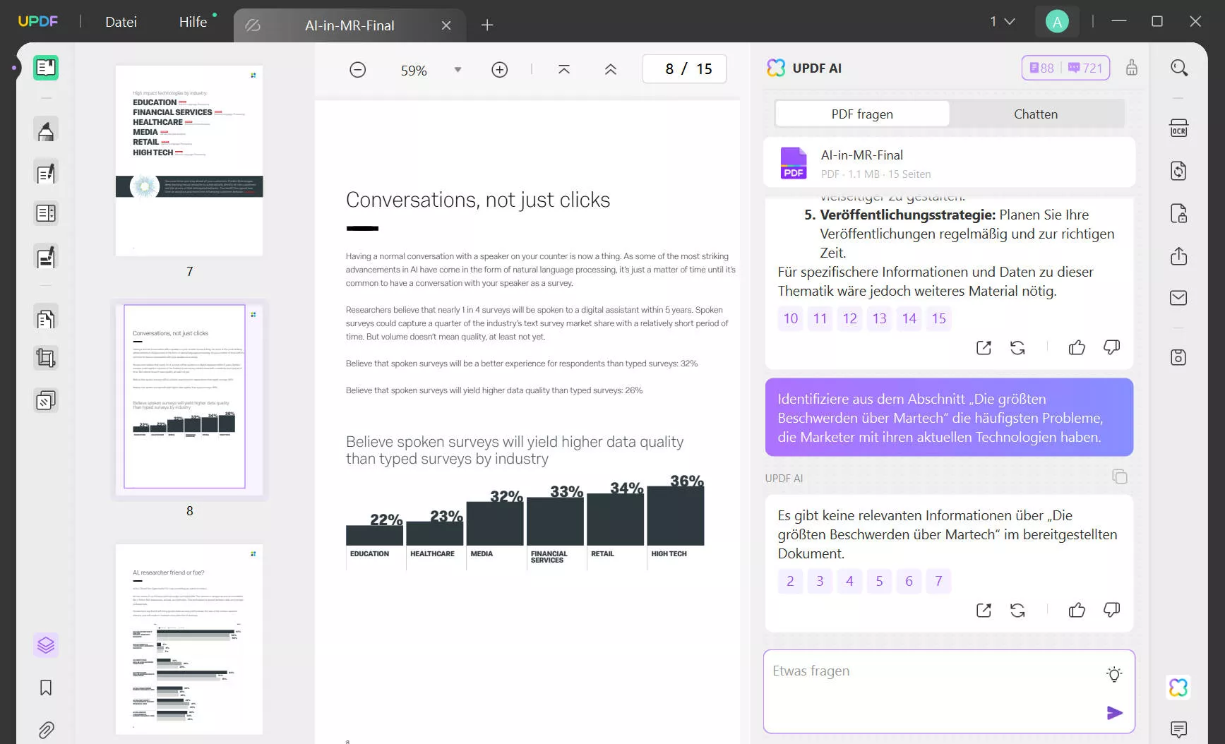1225x744 pixels.
Task: Open the zoom level dropdown arrow
Action: (x=458, y=70)
